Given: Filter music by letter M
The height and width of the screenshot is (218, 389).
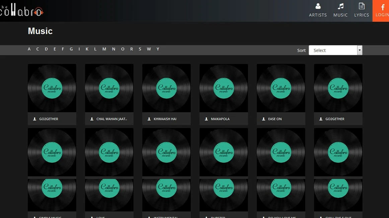Looking at the screenshot, I should point(104,49).
